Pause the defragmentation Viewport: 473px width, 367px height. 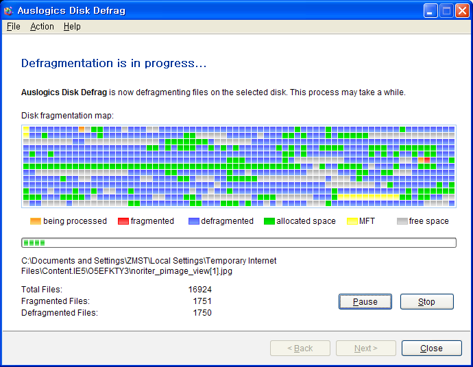(x=365, y=302)
